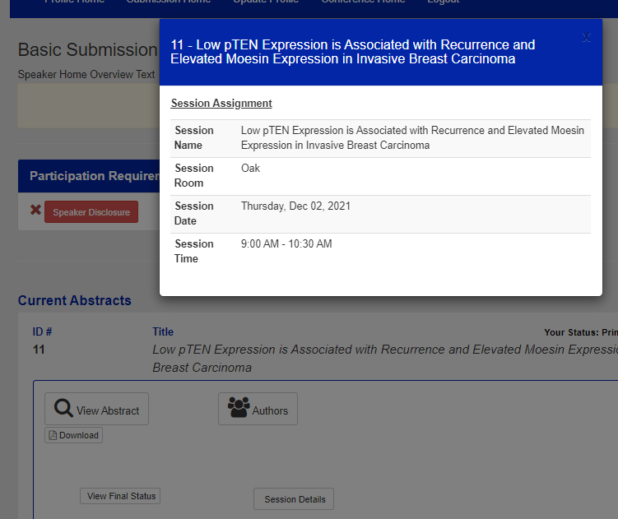Click the PDF file icon on Download
618x519 pixels.
[x=53, y=435]
